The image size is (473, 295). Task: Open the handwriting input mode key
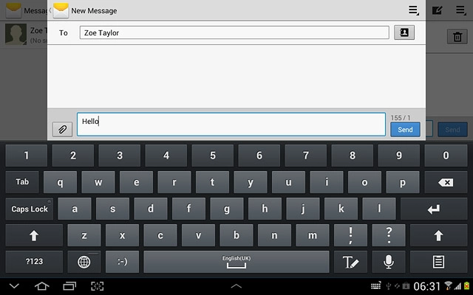pyautogui.click(x=350, y=262)
